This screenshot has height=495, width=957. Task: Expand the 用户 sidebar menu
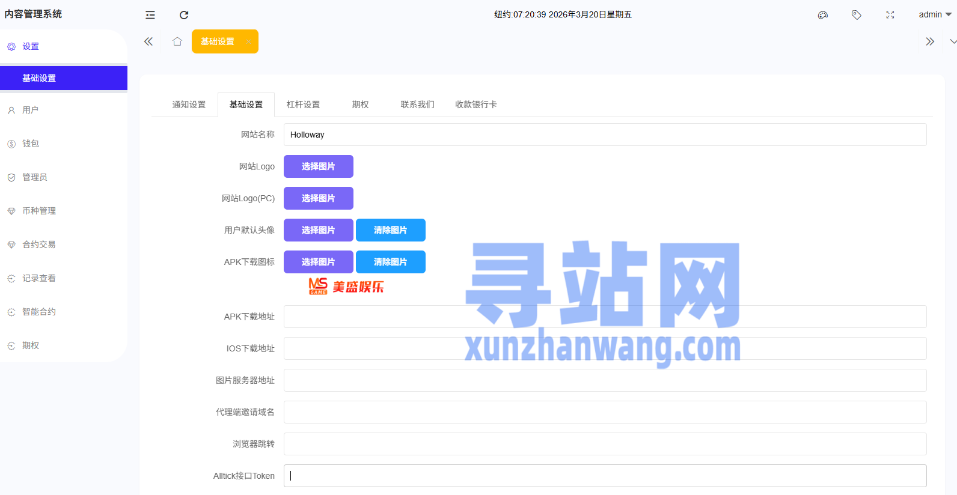[31, 110]
